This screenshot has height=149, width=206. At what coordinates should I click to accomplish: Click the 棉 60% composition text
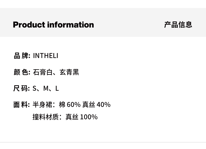[70, 105]
